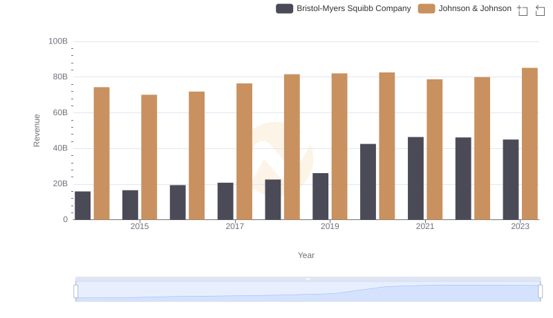Click the zoom area select icon

point(523,10)
